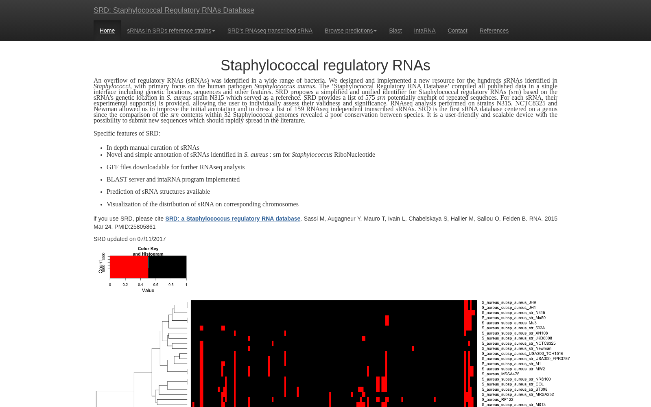Select the heatmap label S_aureus_subsp_aureus_str_Newman

pyautogui.click(x=516, y=348)
